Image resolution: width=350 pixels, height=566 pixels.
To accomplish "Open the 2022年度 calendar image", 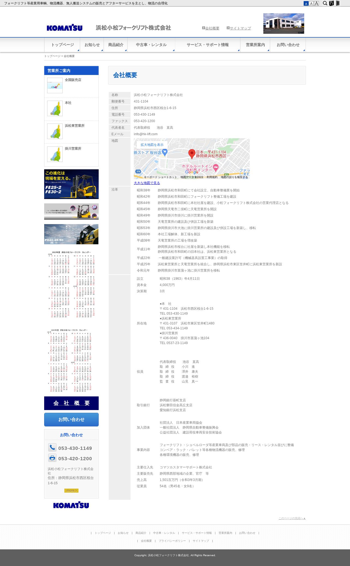I will coord(71,284).
